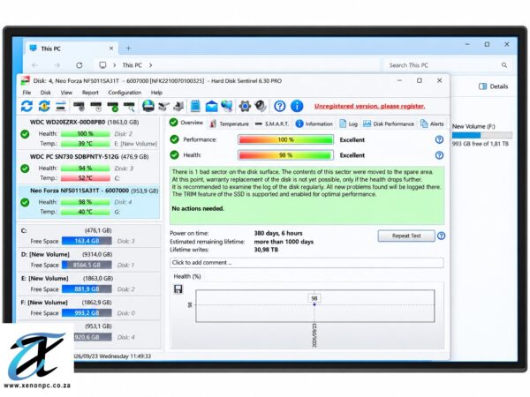Click the disk with gear test icon

79,107
